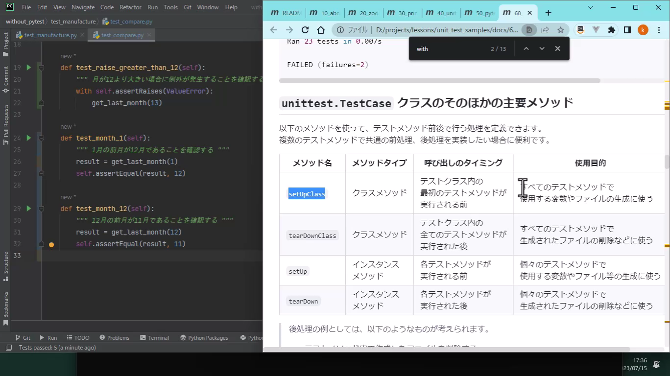Collapse test_month_12 method fold marker
Screen dimensions: 670x376
(x=42, y=209)
